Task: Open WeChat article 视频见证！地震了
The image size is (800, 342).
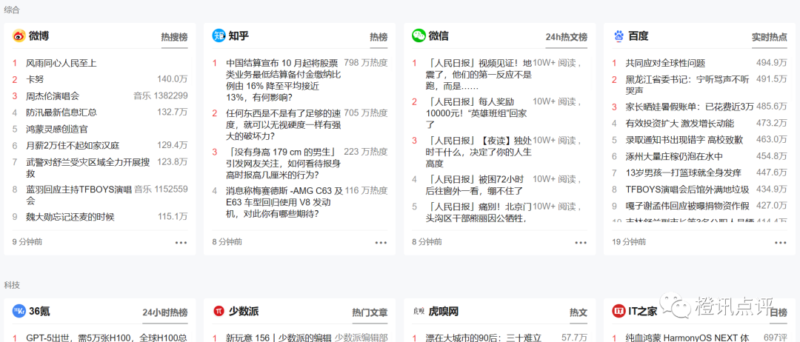Action: (x=479, y=75)
